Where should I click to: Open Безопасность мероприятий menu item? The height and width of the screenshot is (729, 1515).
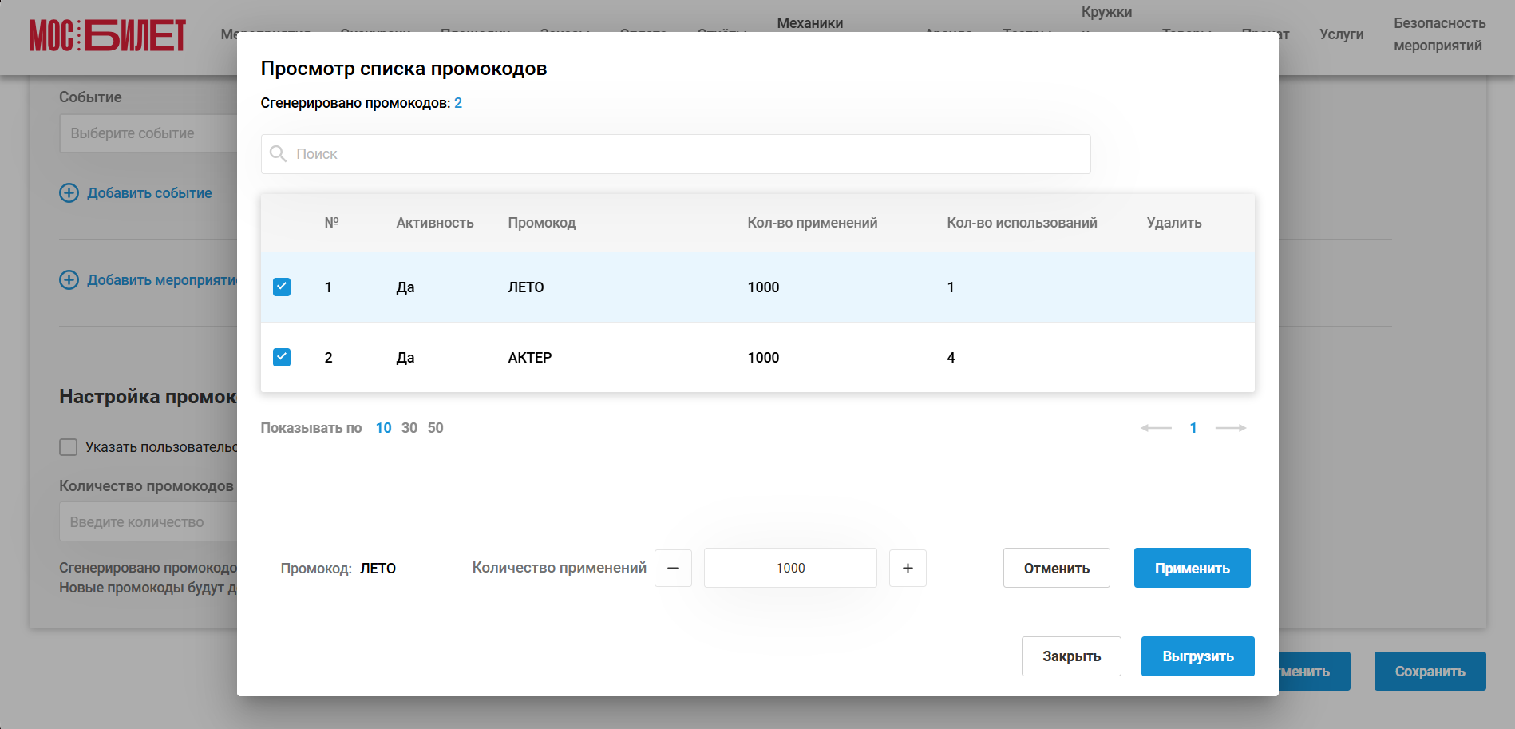(1439, 34)
